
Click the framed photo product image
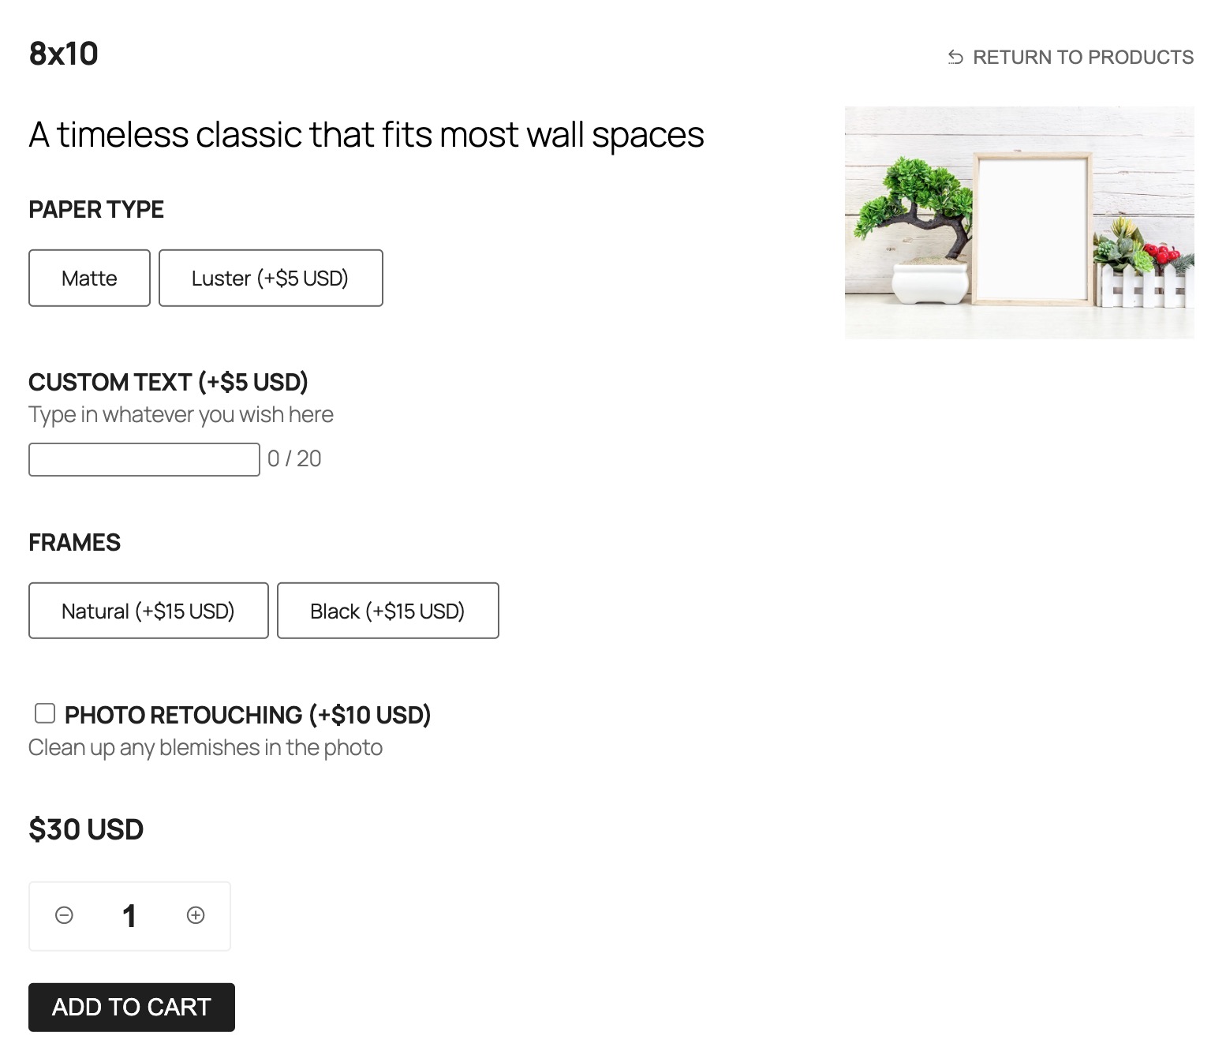point(1019,221)
